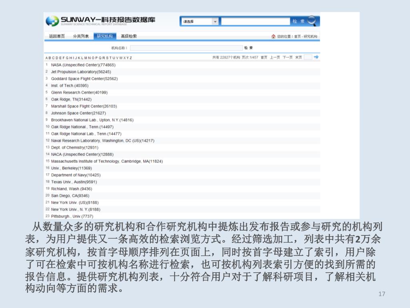Click the 页次:1/457 page indicator

pos(250,57)
